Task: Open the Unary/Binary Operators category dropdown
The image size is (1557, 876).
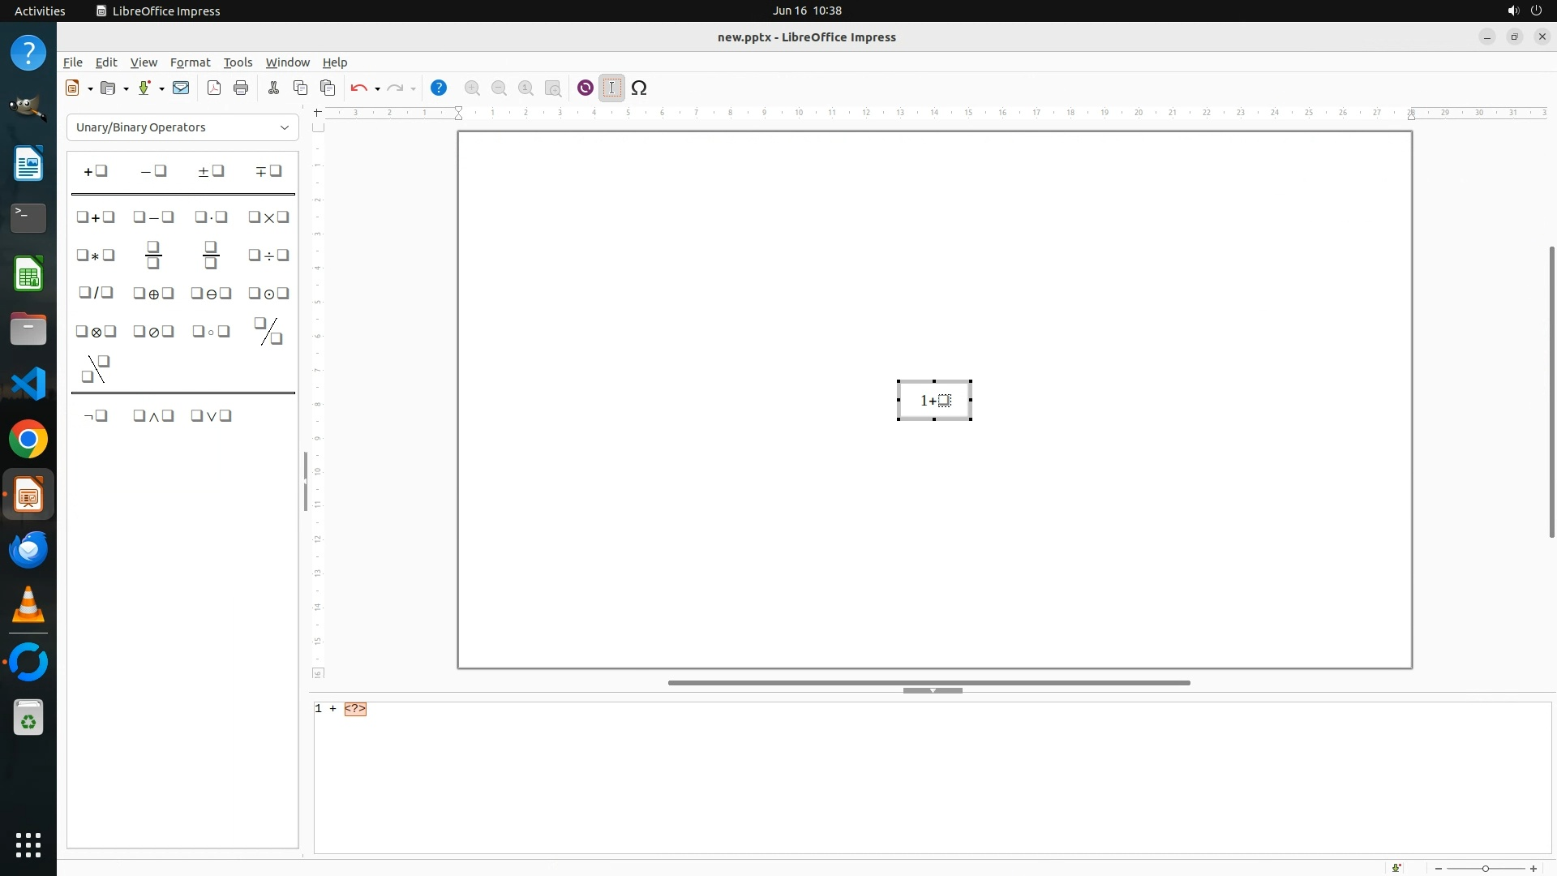Action: point(182,127)
